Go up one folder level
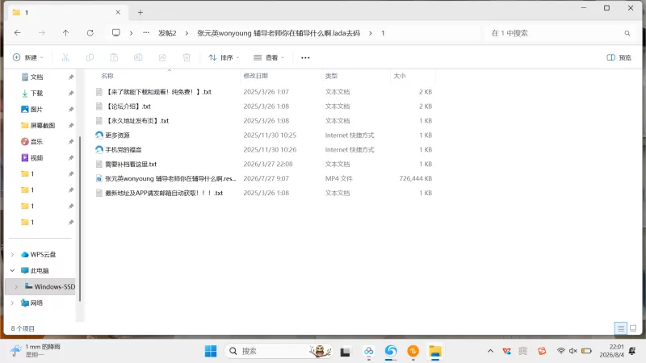Image resolution: width=646 pixels, height=363 pixels. point(66,33)
